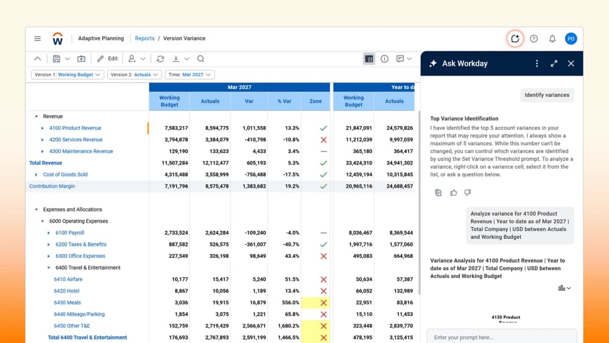This screenshot has height=343, width=609.
Task: Open Contribution Margin link
Action: (x=52, y=186)
